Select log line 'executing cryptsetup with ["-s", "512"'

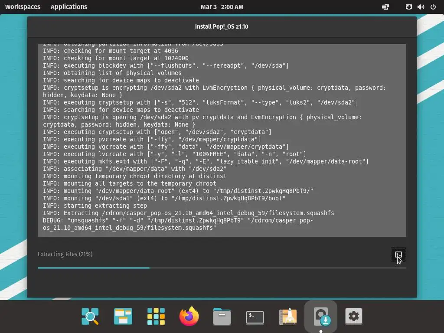point(200,102)
